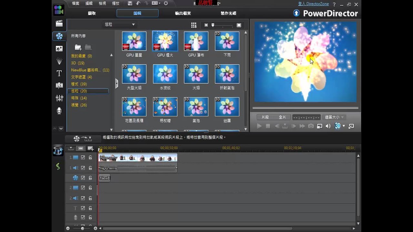
Task: Select 全片 movie preview mode
Action: (x=282, y=117)
